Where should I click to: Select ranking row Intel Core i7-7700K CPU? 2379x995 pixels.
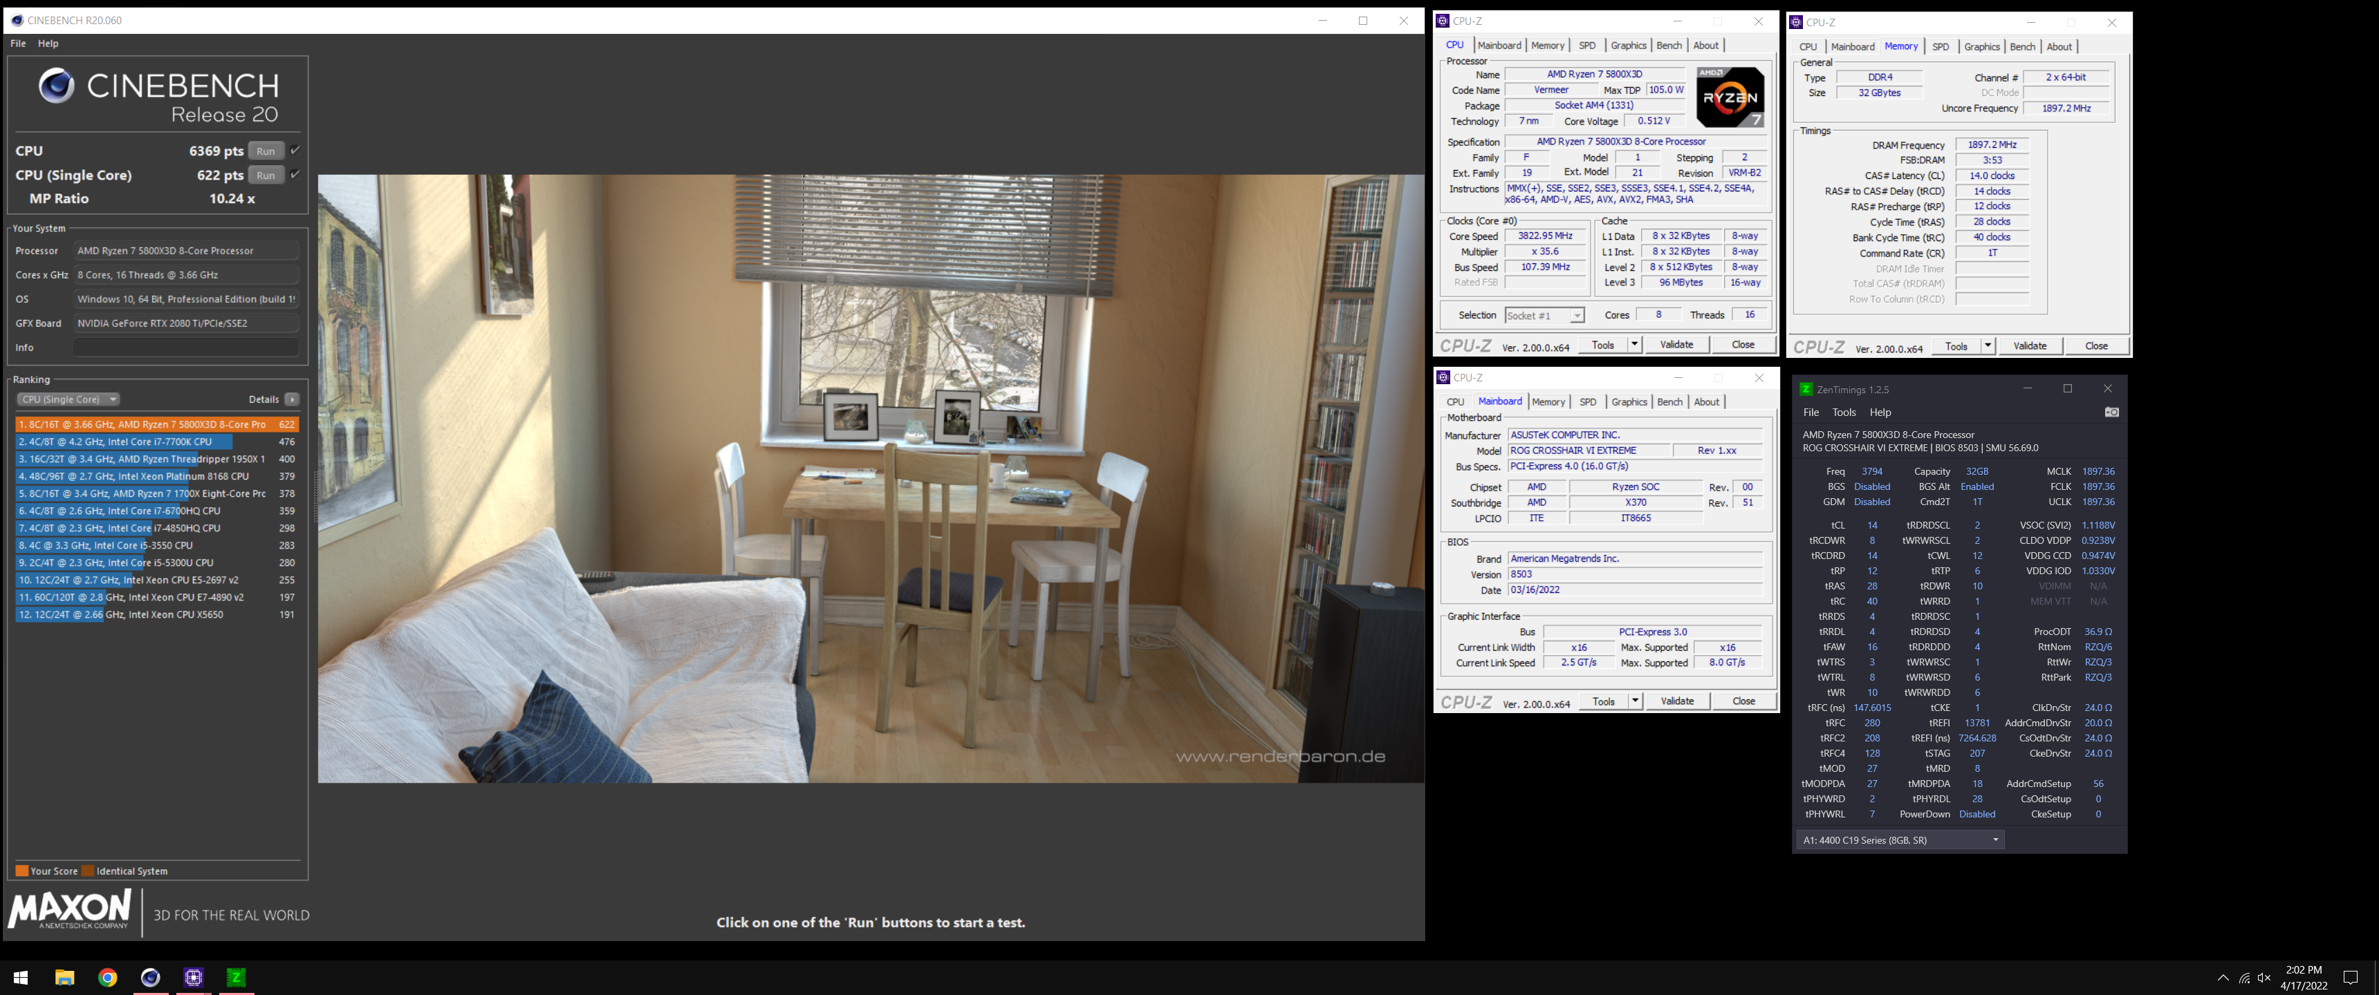pyautogui.click(x=157, y=442)
